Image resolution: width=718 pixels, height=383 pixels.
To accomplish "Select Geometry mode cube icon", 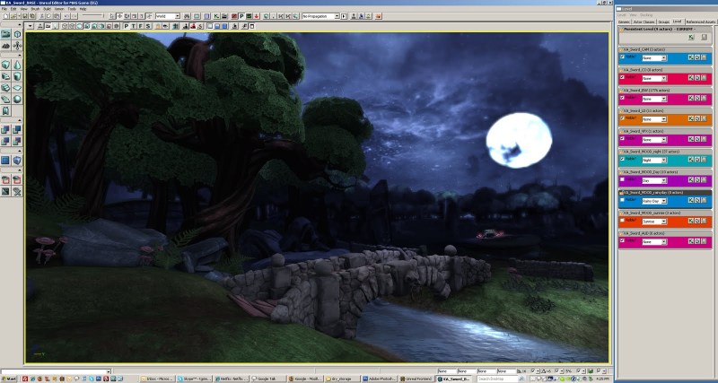I will click(17, 34).
